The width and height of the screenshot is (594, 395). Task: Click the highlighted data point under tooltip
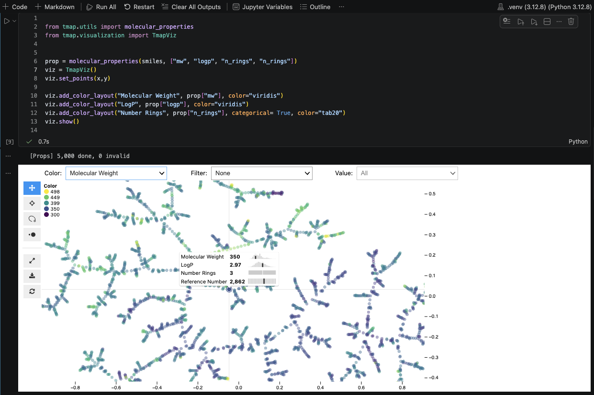229,289
